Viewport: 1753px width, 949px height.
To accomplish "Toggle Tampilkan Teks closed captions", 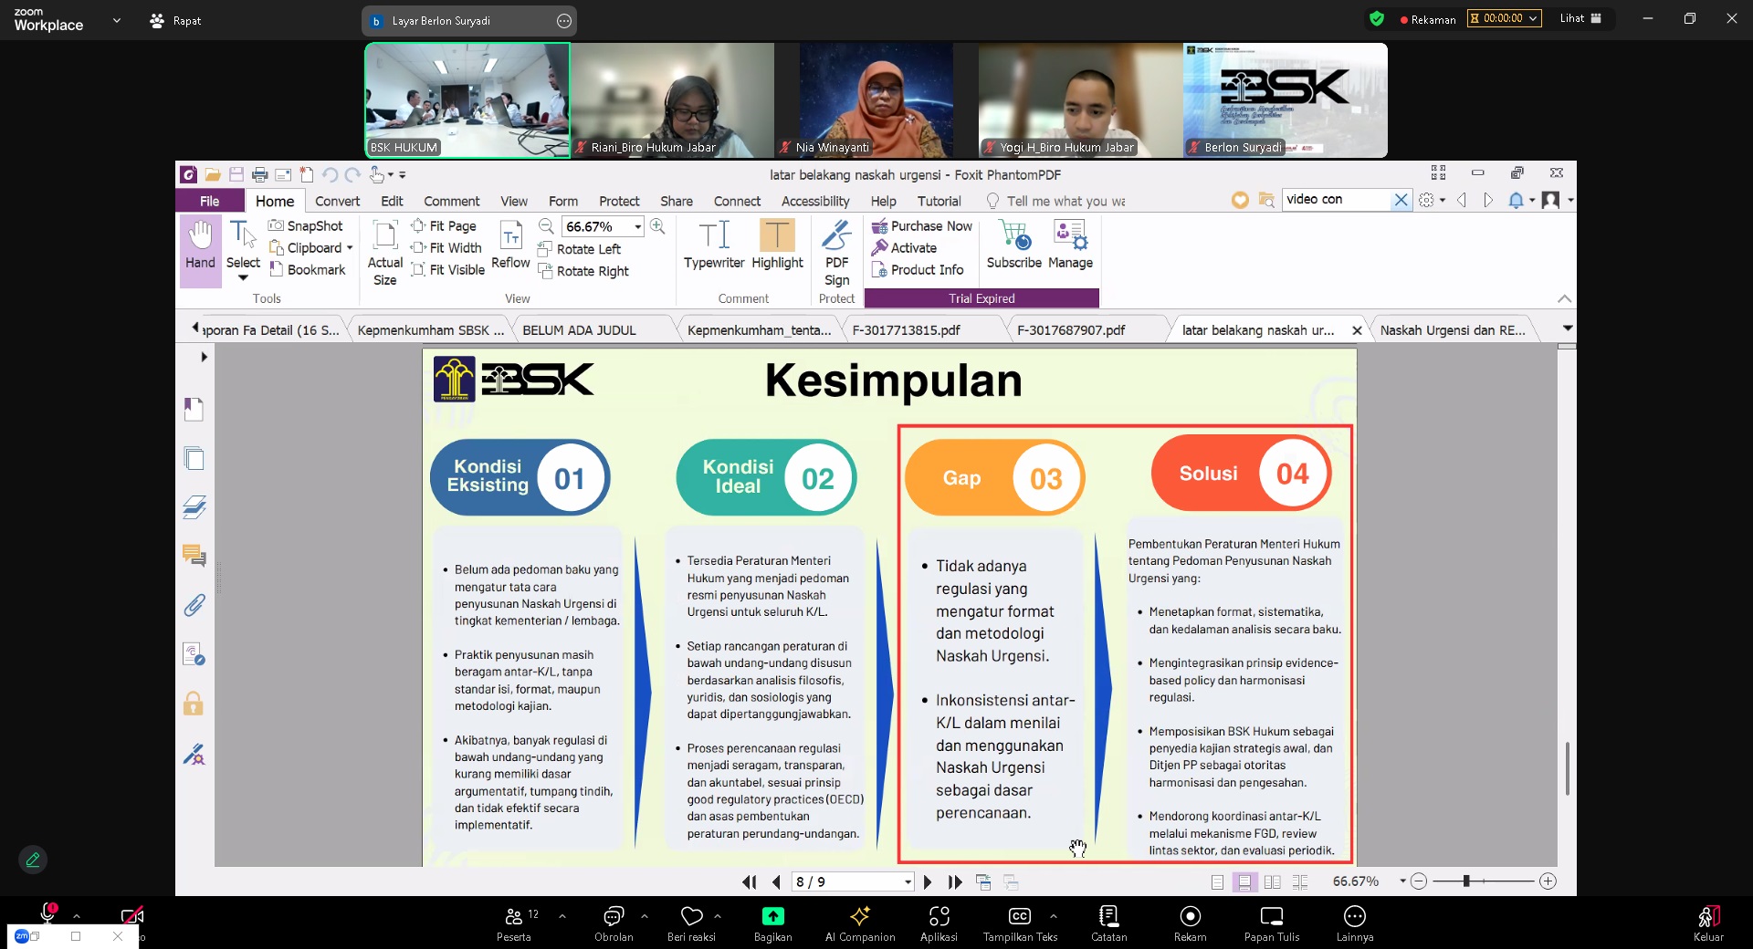I will (1020, 923).
